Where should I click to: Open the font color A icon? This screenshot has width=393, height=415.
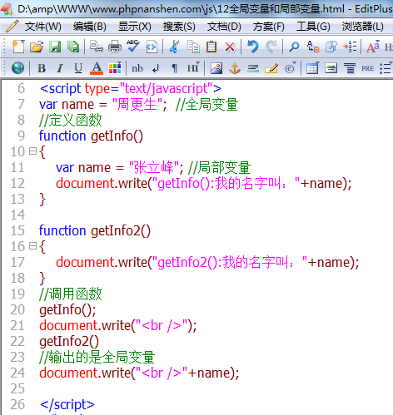coord(97,68)
